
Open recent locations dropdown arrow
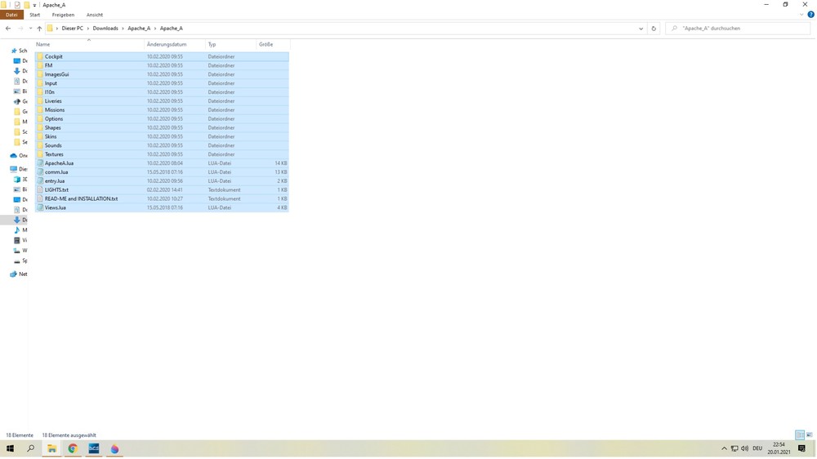pos(30,28)
